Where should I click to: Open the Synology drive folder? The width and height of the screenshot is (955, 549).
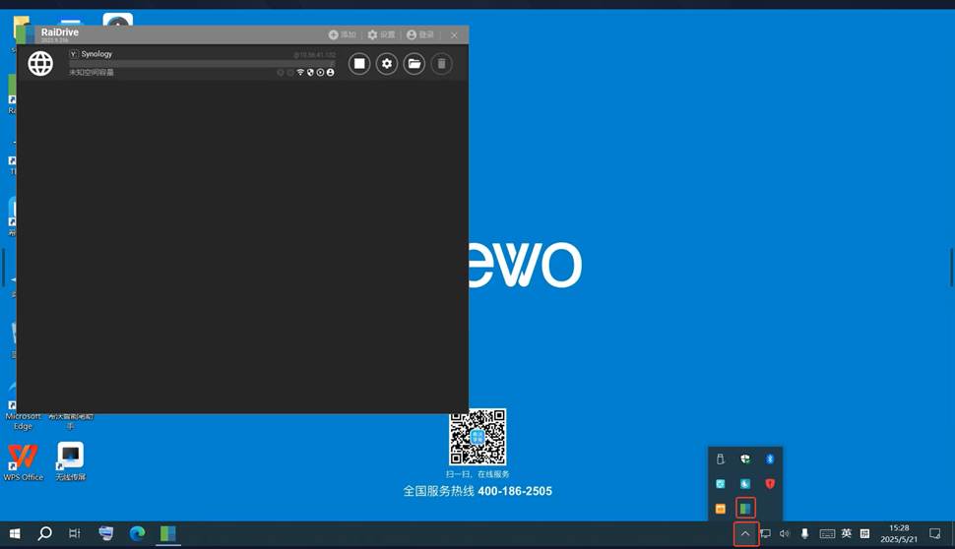(414, 64)
